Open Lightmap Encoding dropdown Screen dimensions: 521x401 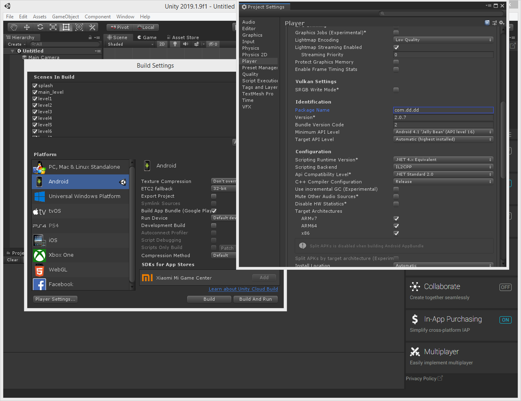point(443,40)
